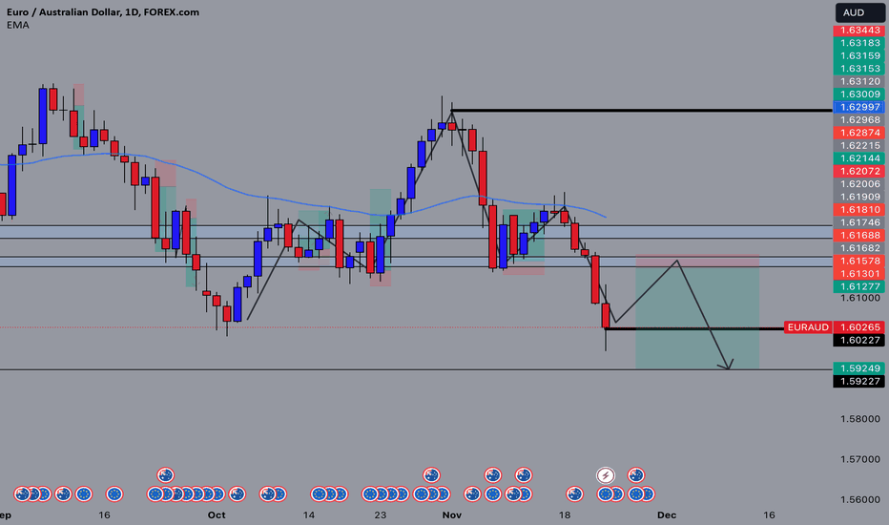This screenshot has width=889, height=525.
Task: Click the 1.56000 price scale value
Action: click(x=860, y=499)
